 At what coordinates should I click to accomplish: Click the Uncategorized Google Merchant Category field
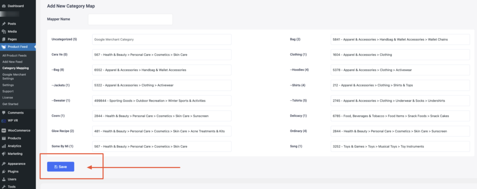162,39
